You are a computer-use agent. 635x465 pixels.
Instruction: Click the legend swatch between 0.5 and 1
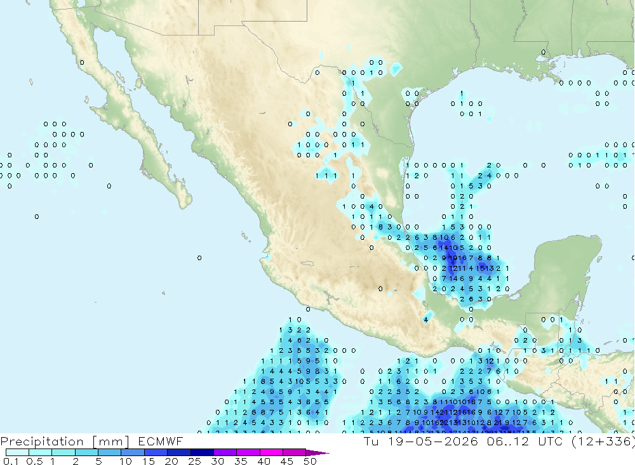pyautogui.click(x=41, y=452)
